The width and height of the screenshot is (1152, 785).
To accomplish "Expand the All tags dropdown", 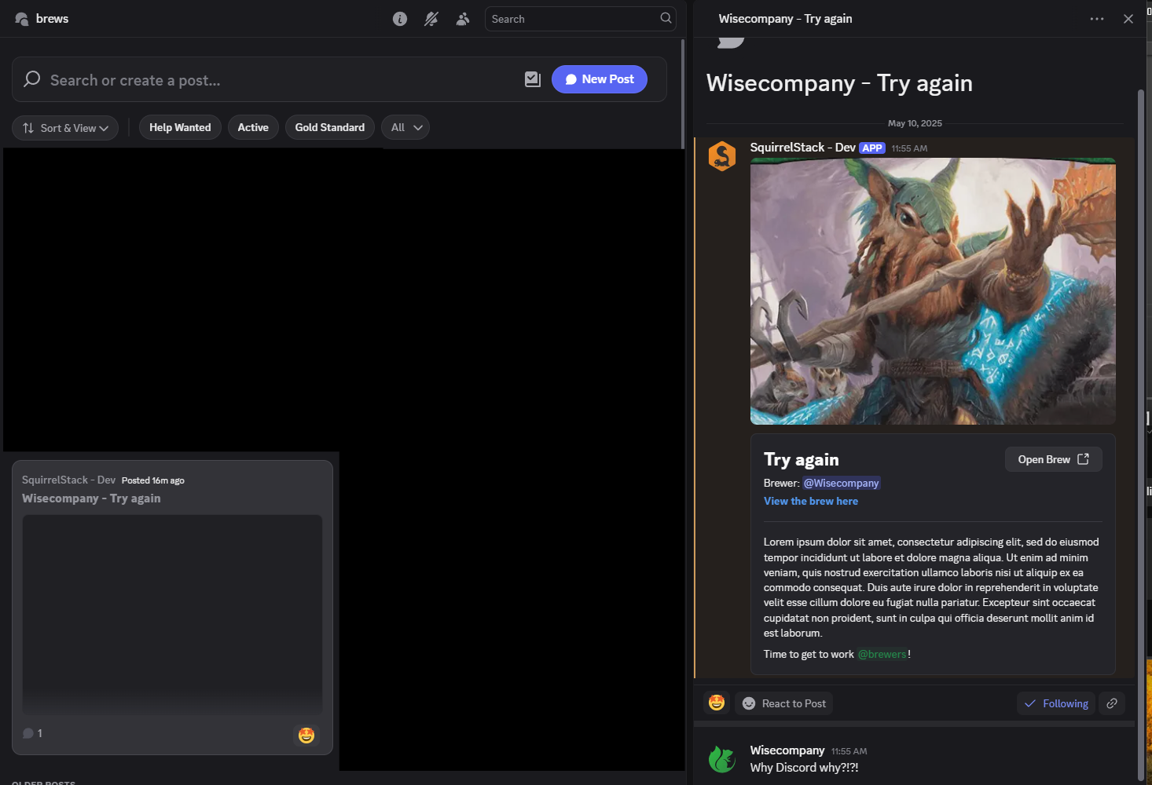I will point(405,128).
